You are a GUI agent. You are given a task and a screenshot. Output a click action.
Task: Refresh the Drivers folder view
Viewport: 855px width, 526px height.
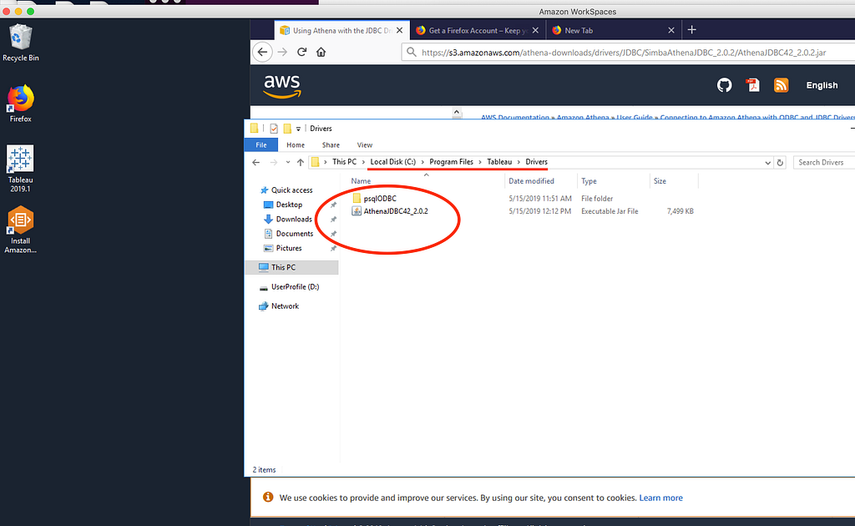[x=780, y=163]
